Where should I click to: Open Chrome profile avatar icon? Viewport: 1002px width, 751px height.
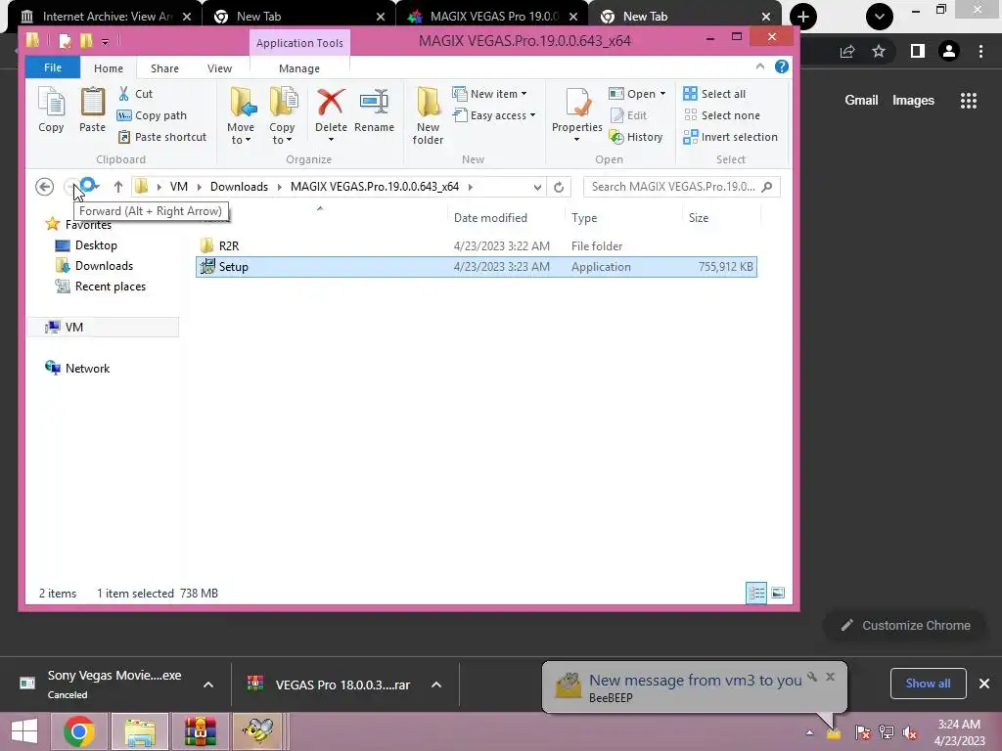click(949, 51)
